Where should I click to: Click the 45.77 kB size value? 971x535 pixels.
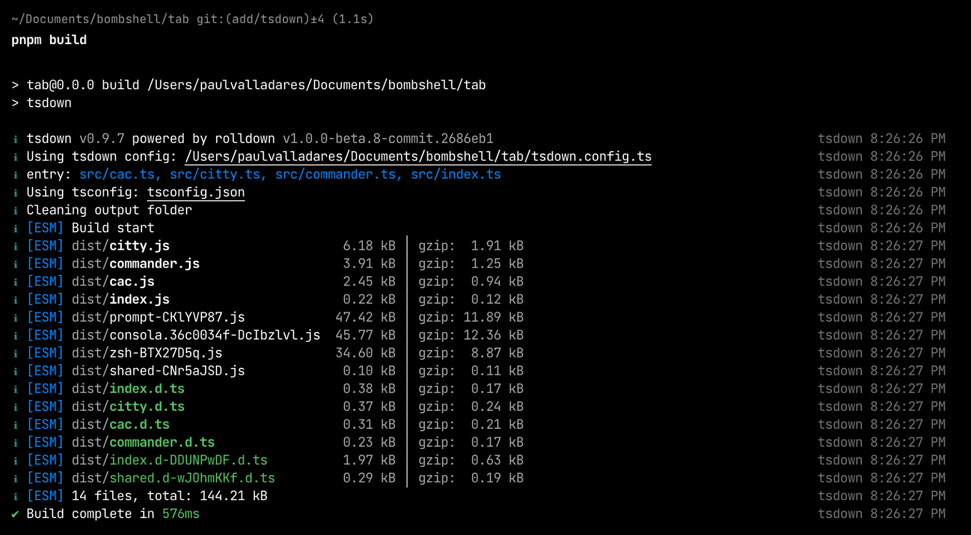pyautogui.click(x=366, y=335)
